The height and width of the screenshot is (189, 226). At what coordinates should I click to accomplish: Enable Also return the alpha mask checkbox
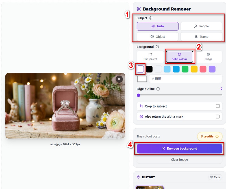pos(218,117)
